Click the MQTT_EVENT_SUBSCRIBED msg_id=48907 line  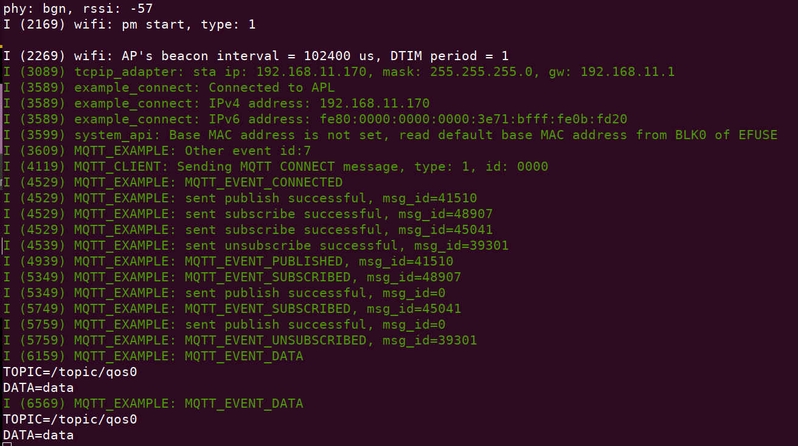point(232,277)
